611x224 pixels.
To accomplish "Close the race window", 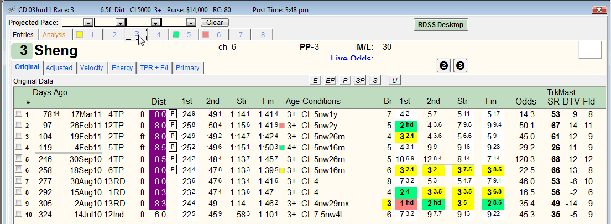I will click(598, 9).
